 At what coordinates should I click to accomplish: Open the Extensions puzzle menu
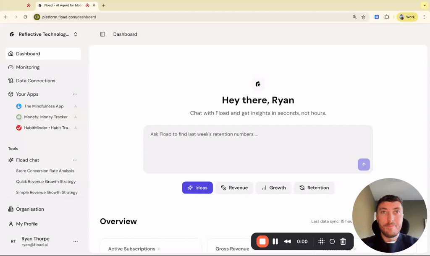(x=387, y=17)
